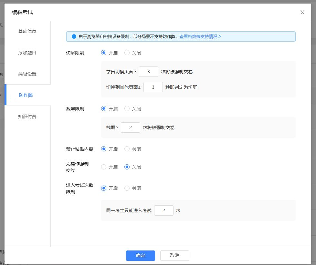Click the 学员切换页面 count input field
The image size is (316, 265).
(148, 72)
